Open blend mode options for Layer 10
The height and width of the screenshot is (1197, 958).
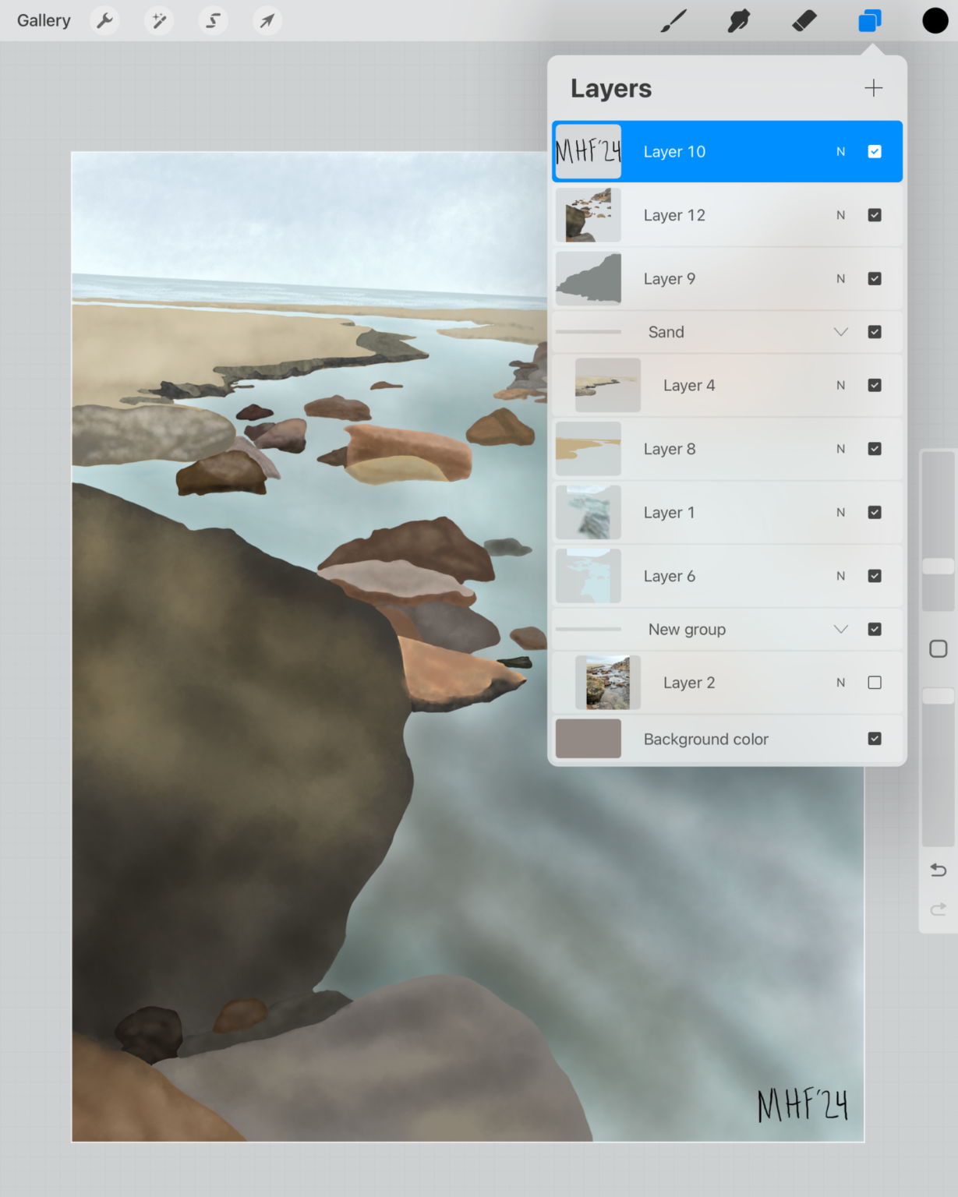pyautogui.click(x=840, y=151)
